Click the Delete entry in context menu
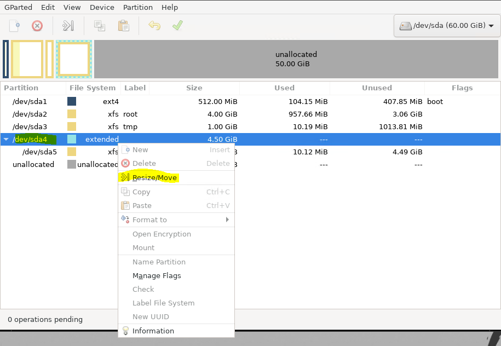Screen dimensions: 501x346 point(176,163)
